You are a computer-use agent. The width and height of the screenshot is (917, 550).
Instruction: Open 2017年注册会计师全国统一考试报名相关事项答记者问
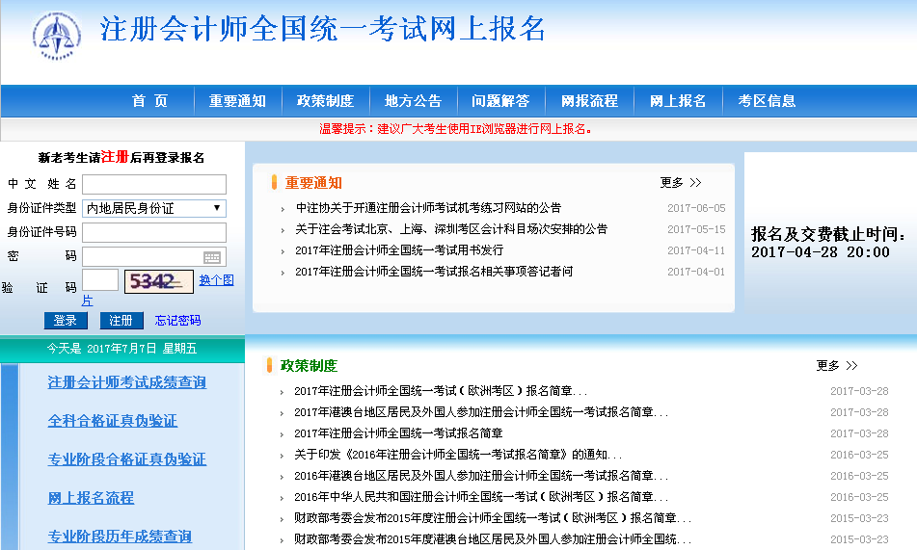point(434,272)
